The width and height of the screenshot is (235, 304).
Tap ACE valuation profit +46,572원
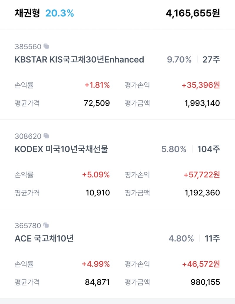201,264
